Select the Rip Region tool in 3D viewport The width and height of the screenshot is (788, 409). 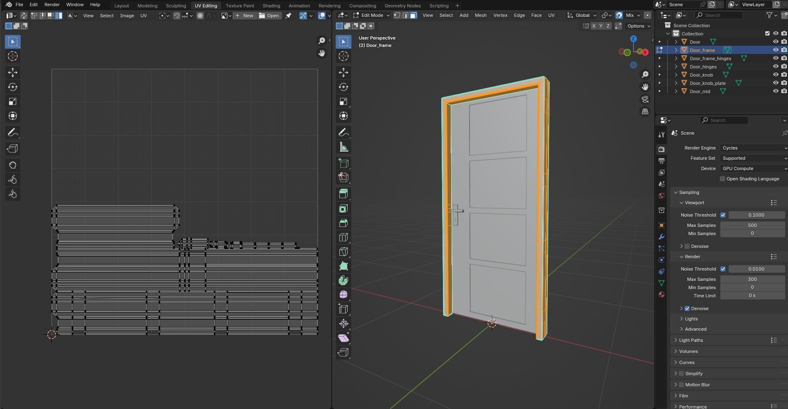(344, 353)
